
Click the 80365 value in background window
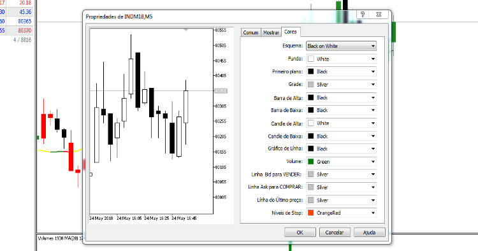[25, 21]
